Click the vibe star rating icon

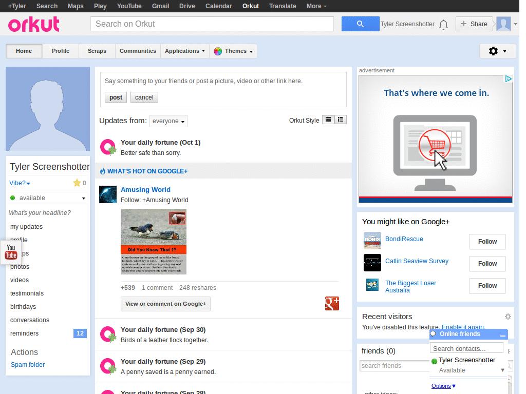[77, 183]
